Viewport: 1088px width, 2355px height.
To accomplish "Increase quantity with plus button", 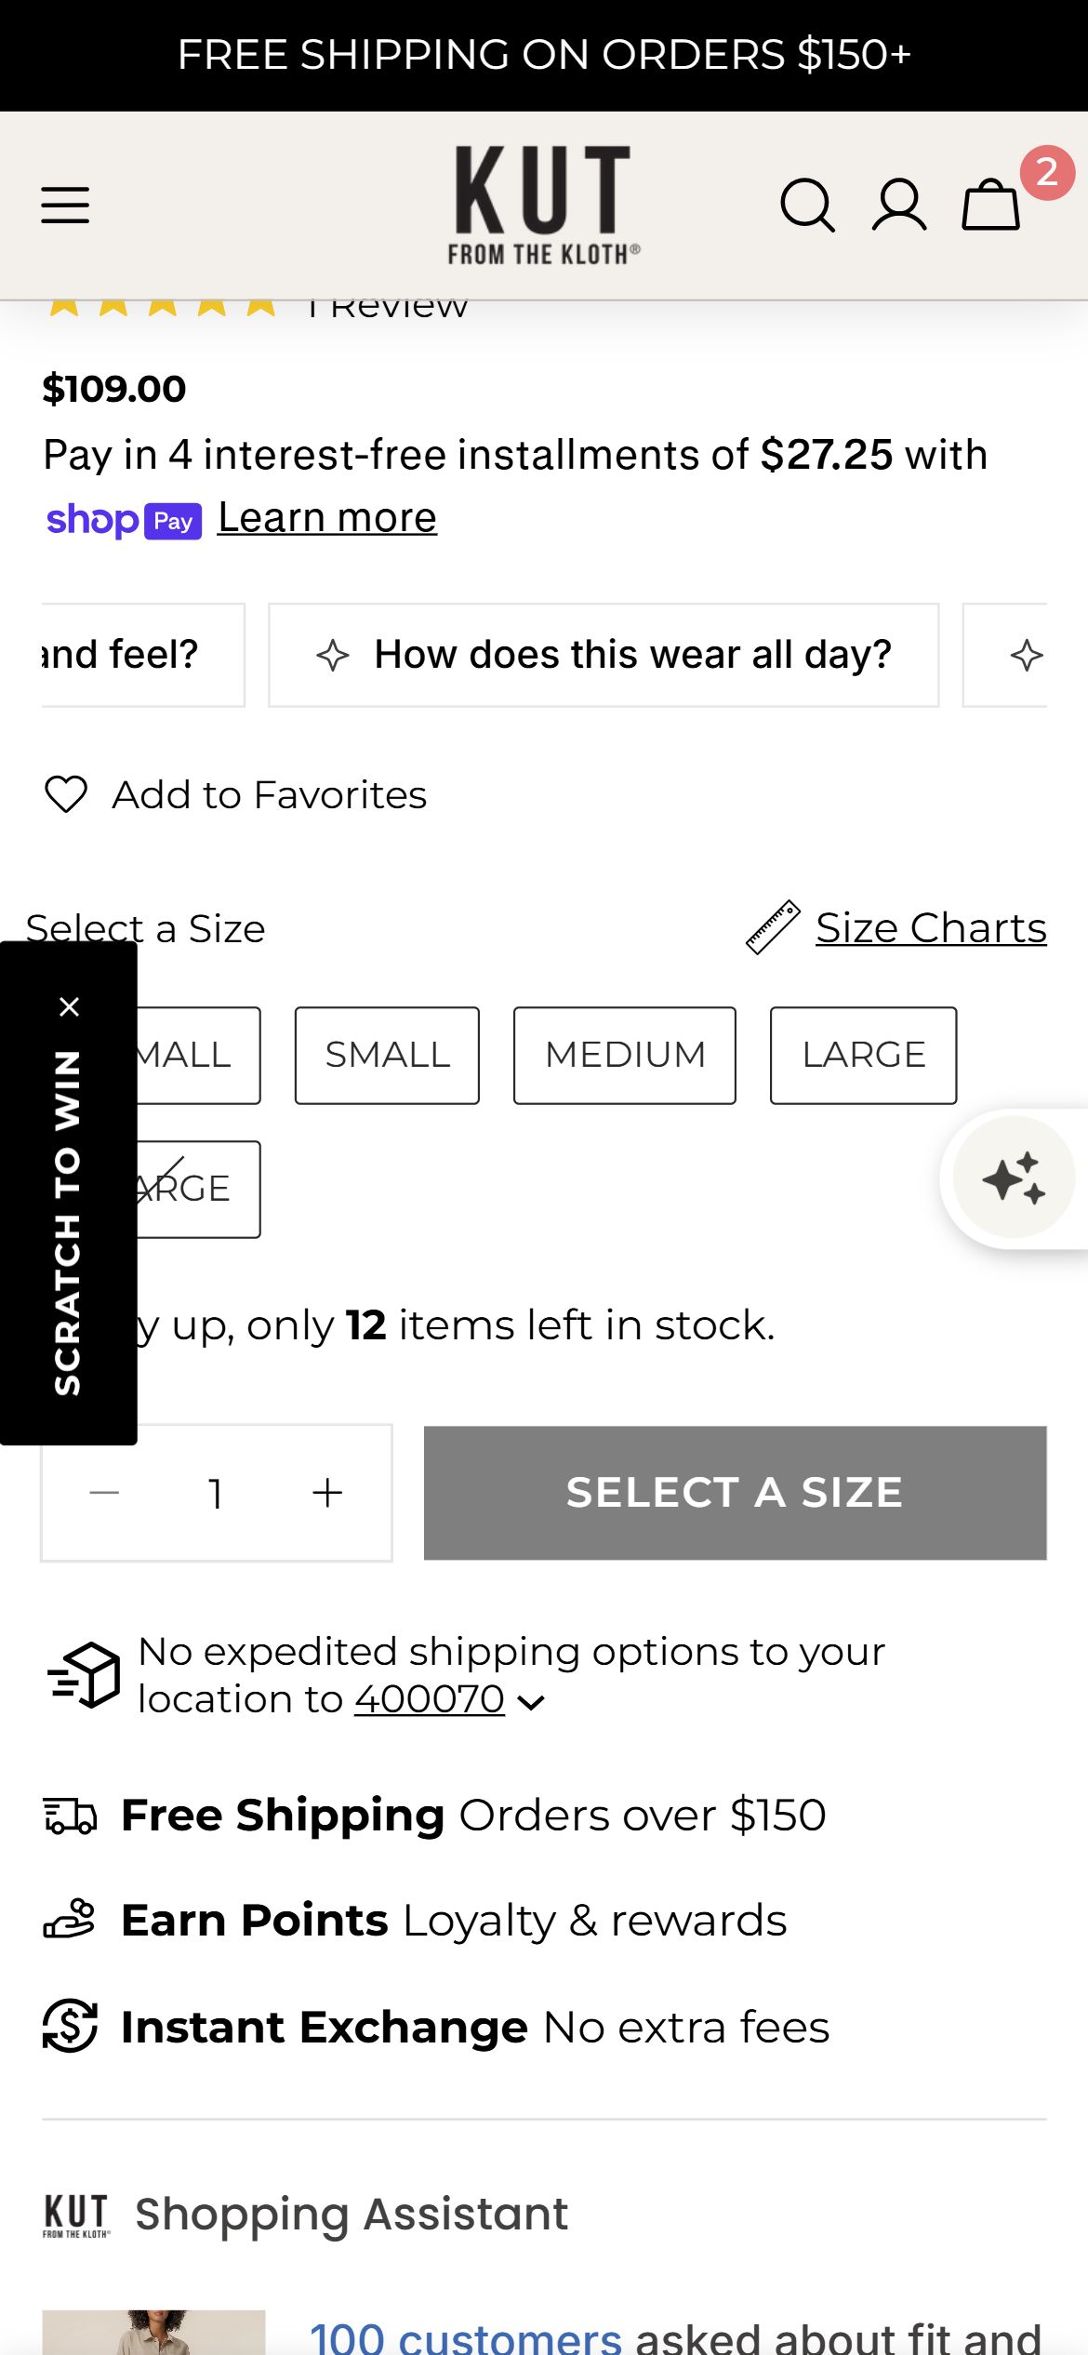I will 327,1493.
